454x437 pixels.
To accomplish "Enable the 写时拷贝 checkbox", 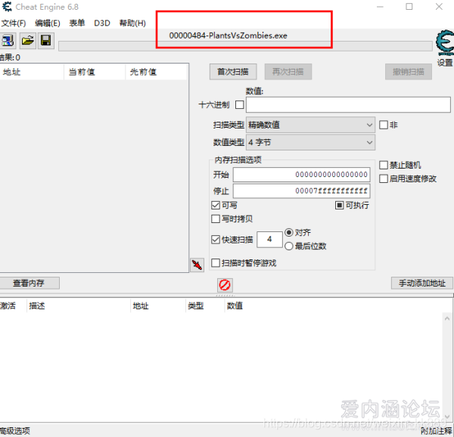I will point(216,219).
